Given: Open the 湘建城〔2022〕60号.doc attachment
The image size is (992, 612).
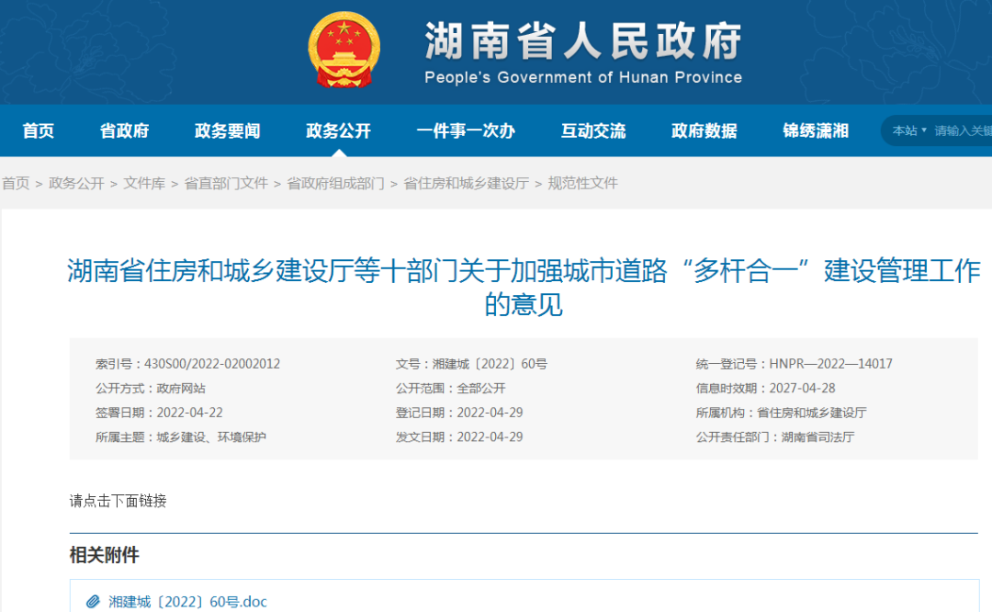Looking at the screenshot, I should [187, 601].
